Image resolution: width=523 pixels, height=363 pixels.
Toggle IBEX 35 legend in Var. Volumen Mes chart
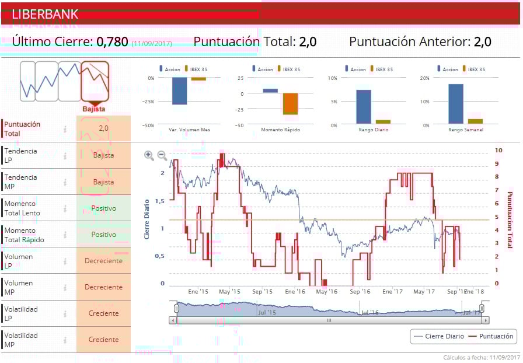(x=196, y=69)
